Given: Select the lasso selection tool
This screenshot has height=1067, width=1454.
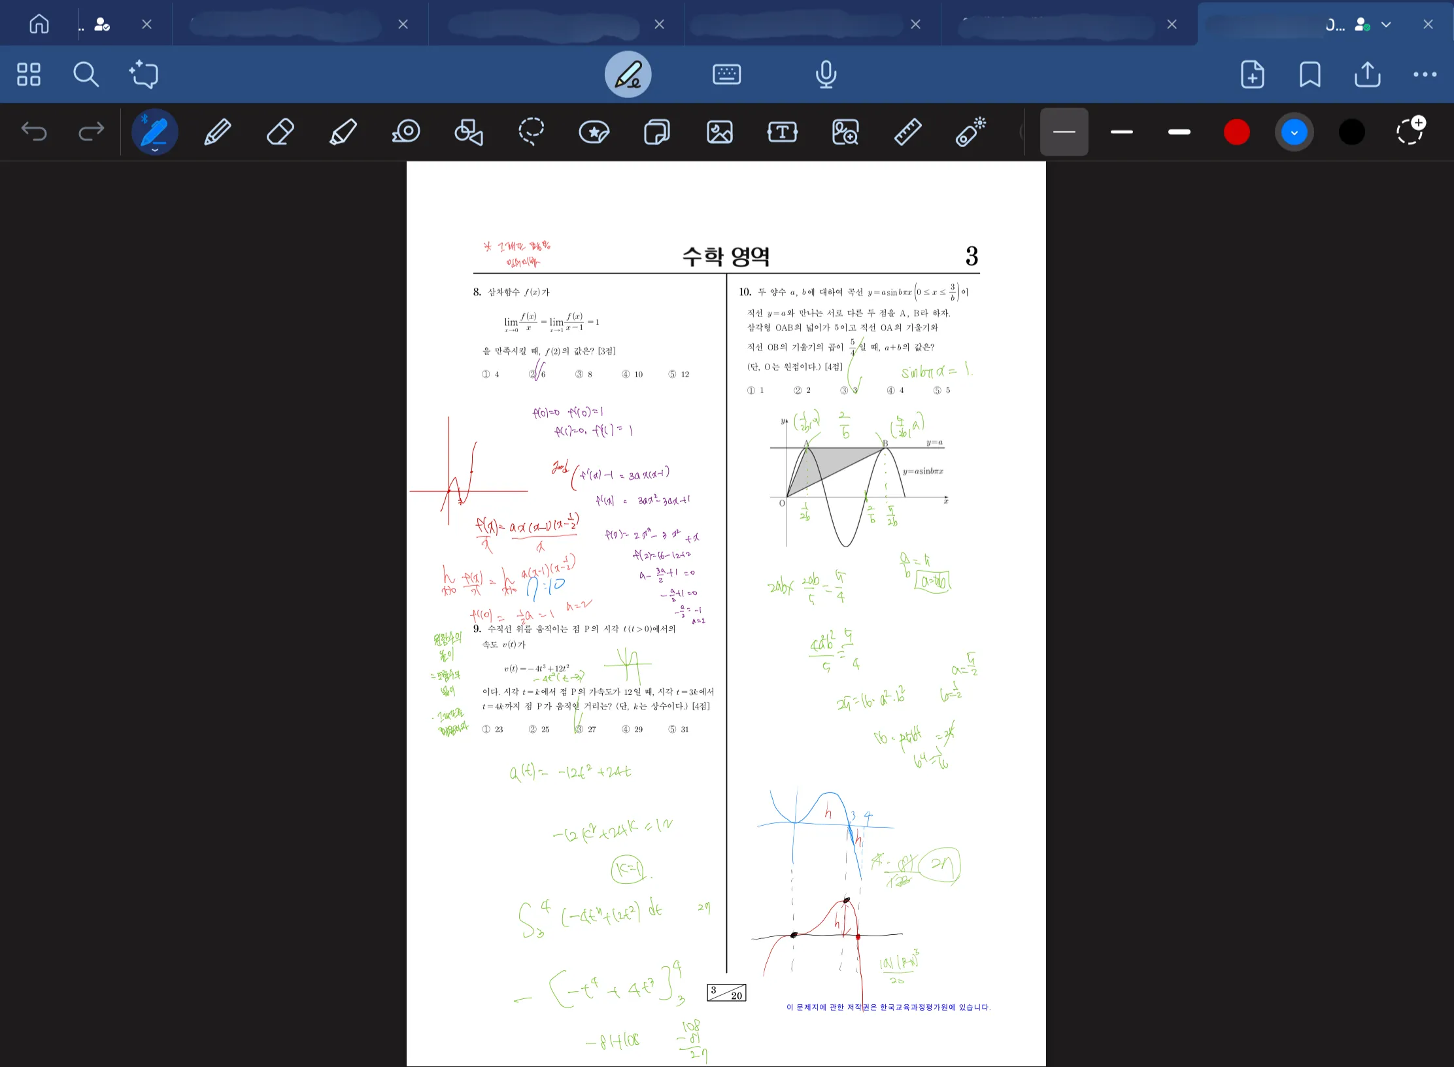Looking at the screenshot, I should [531, 132].
